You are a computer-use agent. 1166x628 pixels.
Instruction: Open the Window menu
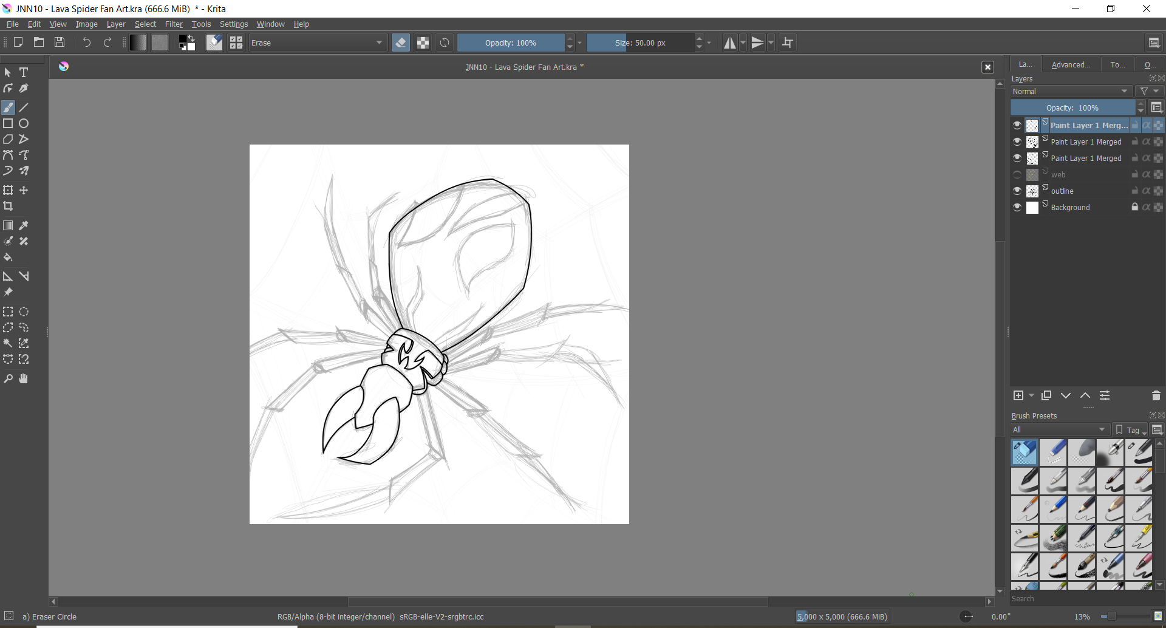point(270,24)
